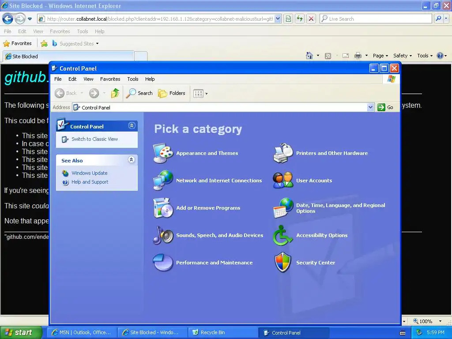The height and width of the screenshot is (339, 452).
Task: Click Internet Explorer URL address field
Action: tap(160, 19)
